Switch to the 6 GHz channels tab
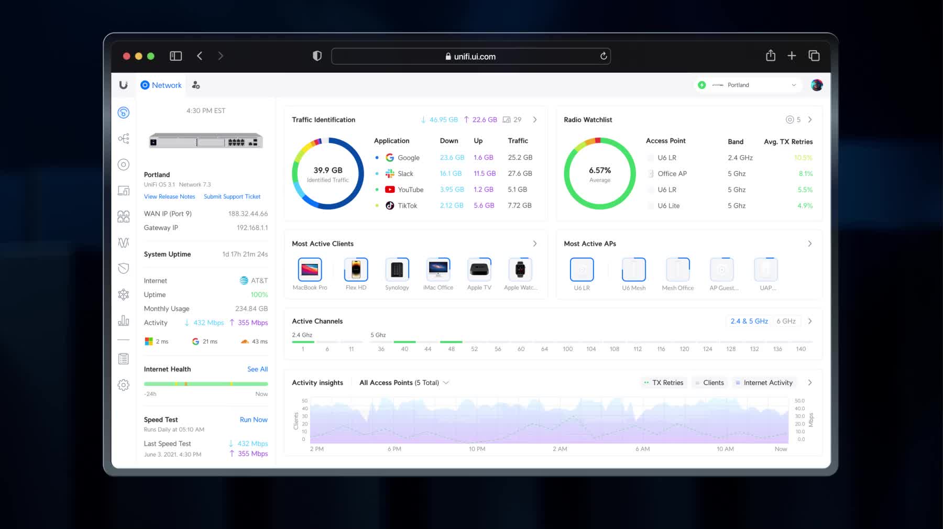Viewport: 943px width, 529px height. tap(786, 322)
